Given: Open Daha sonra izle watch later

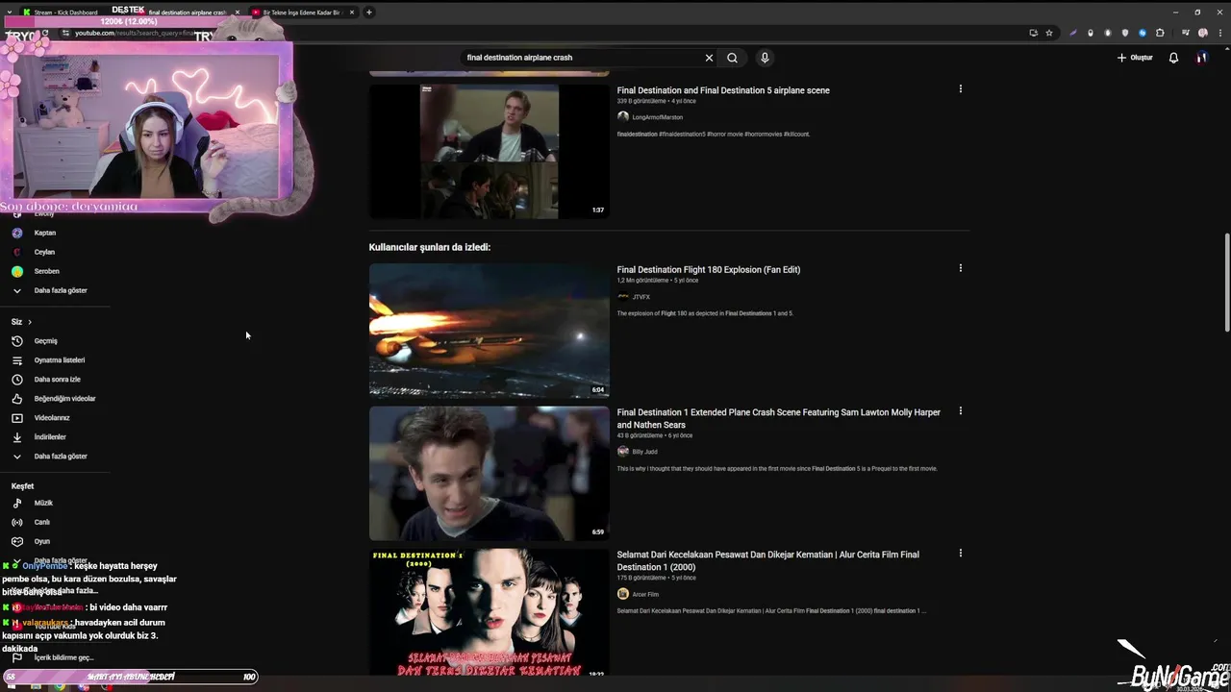Looking at the screenshot, I should [x=58, y=380].
